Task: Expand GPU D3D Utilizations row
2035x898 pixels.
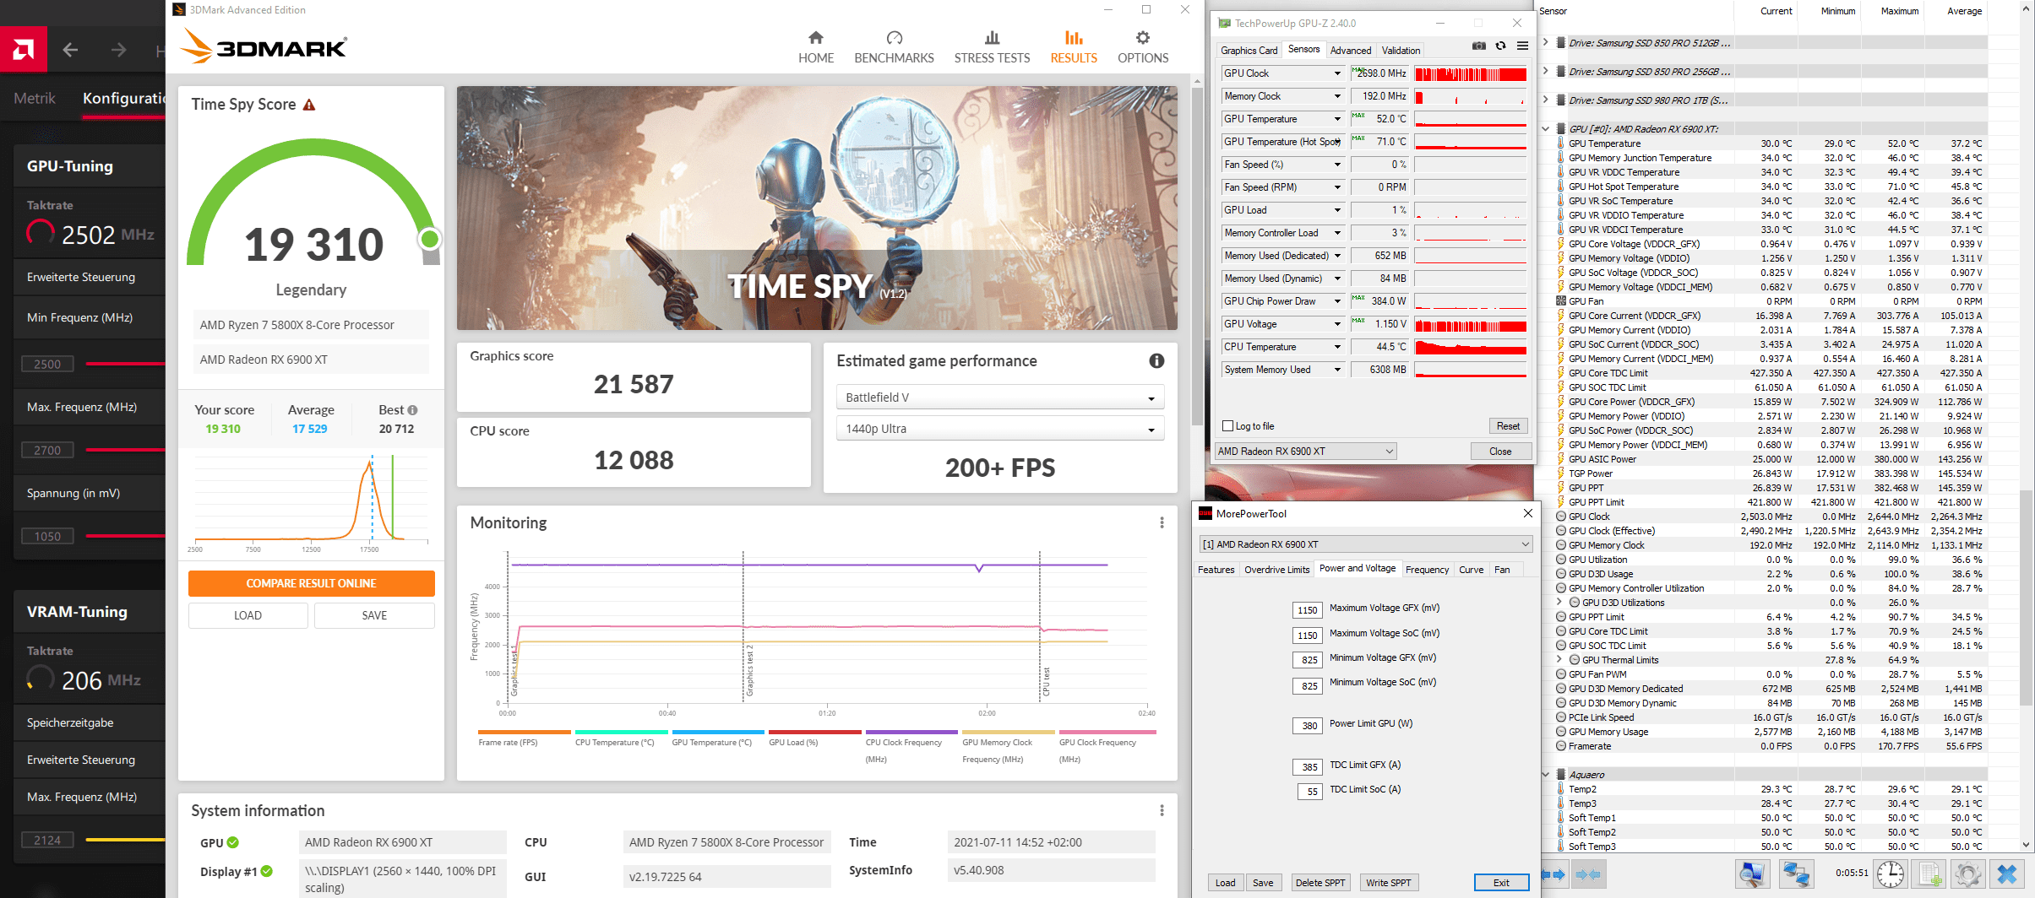Action: (x=1559, y=603)
